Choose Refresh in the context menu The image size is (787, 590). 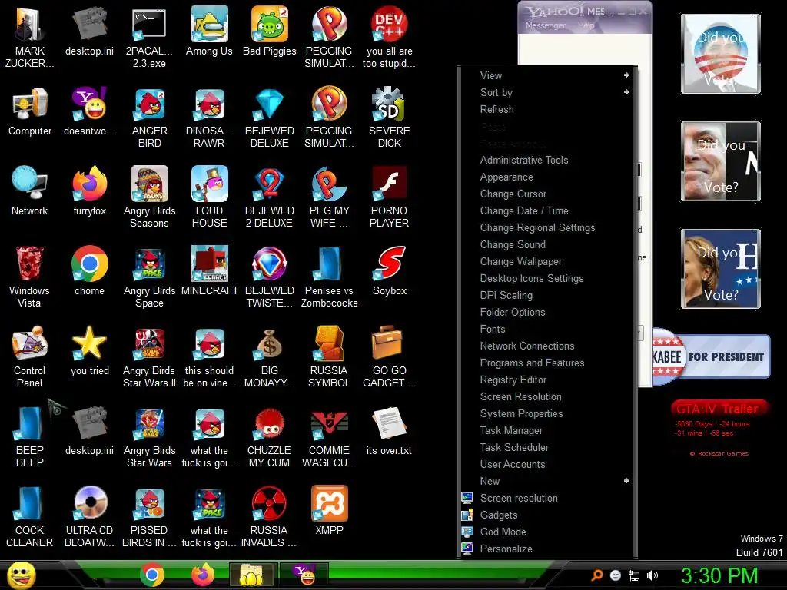pyautogui.click(x=547, y=109)
